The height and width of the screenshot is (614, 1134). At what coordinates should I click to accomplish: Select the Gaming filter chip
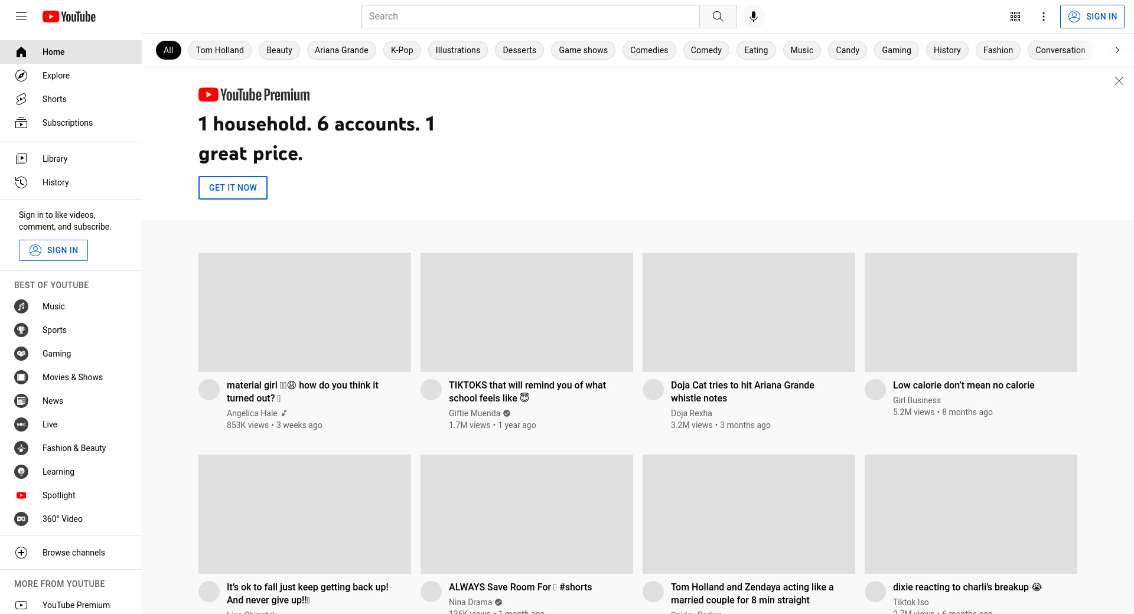pyautogui.click(x=897, y=50)
